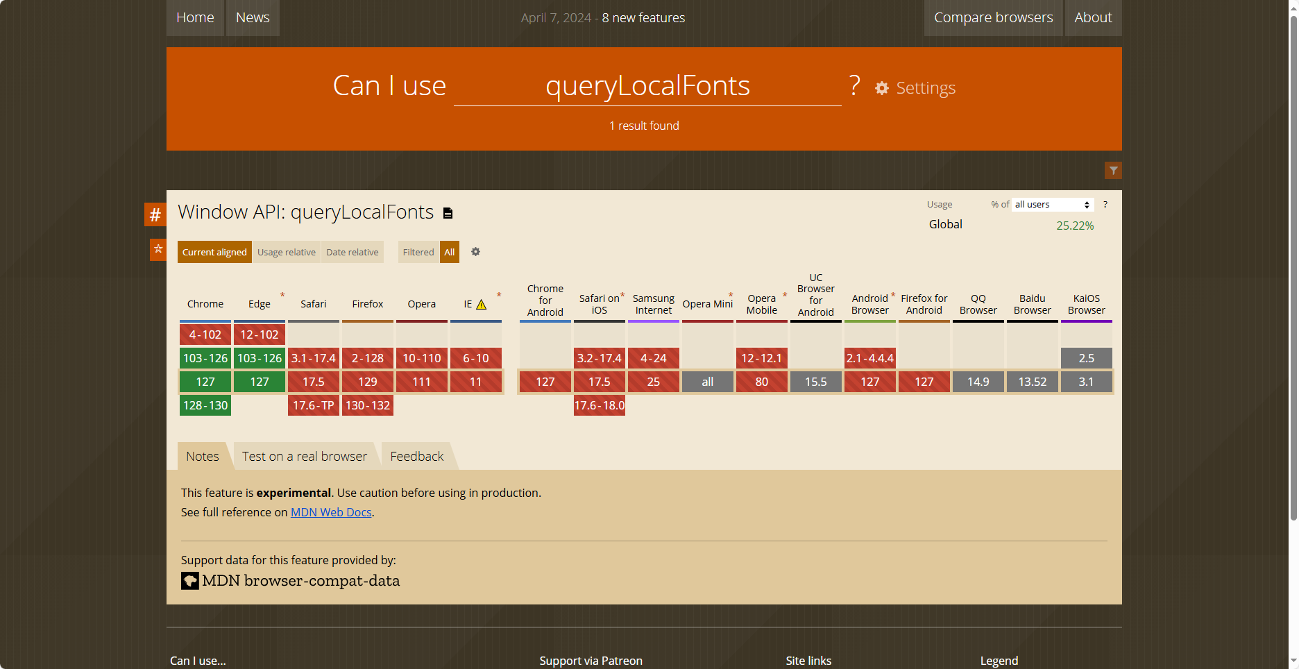Image resolution: width=1299 pixels, height=669 pixels.
Task: Toggle All browsers view
Action: (450, 252)
